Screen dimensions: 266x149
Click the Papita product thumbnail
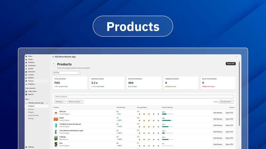56,119
